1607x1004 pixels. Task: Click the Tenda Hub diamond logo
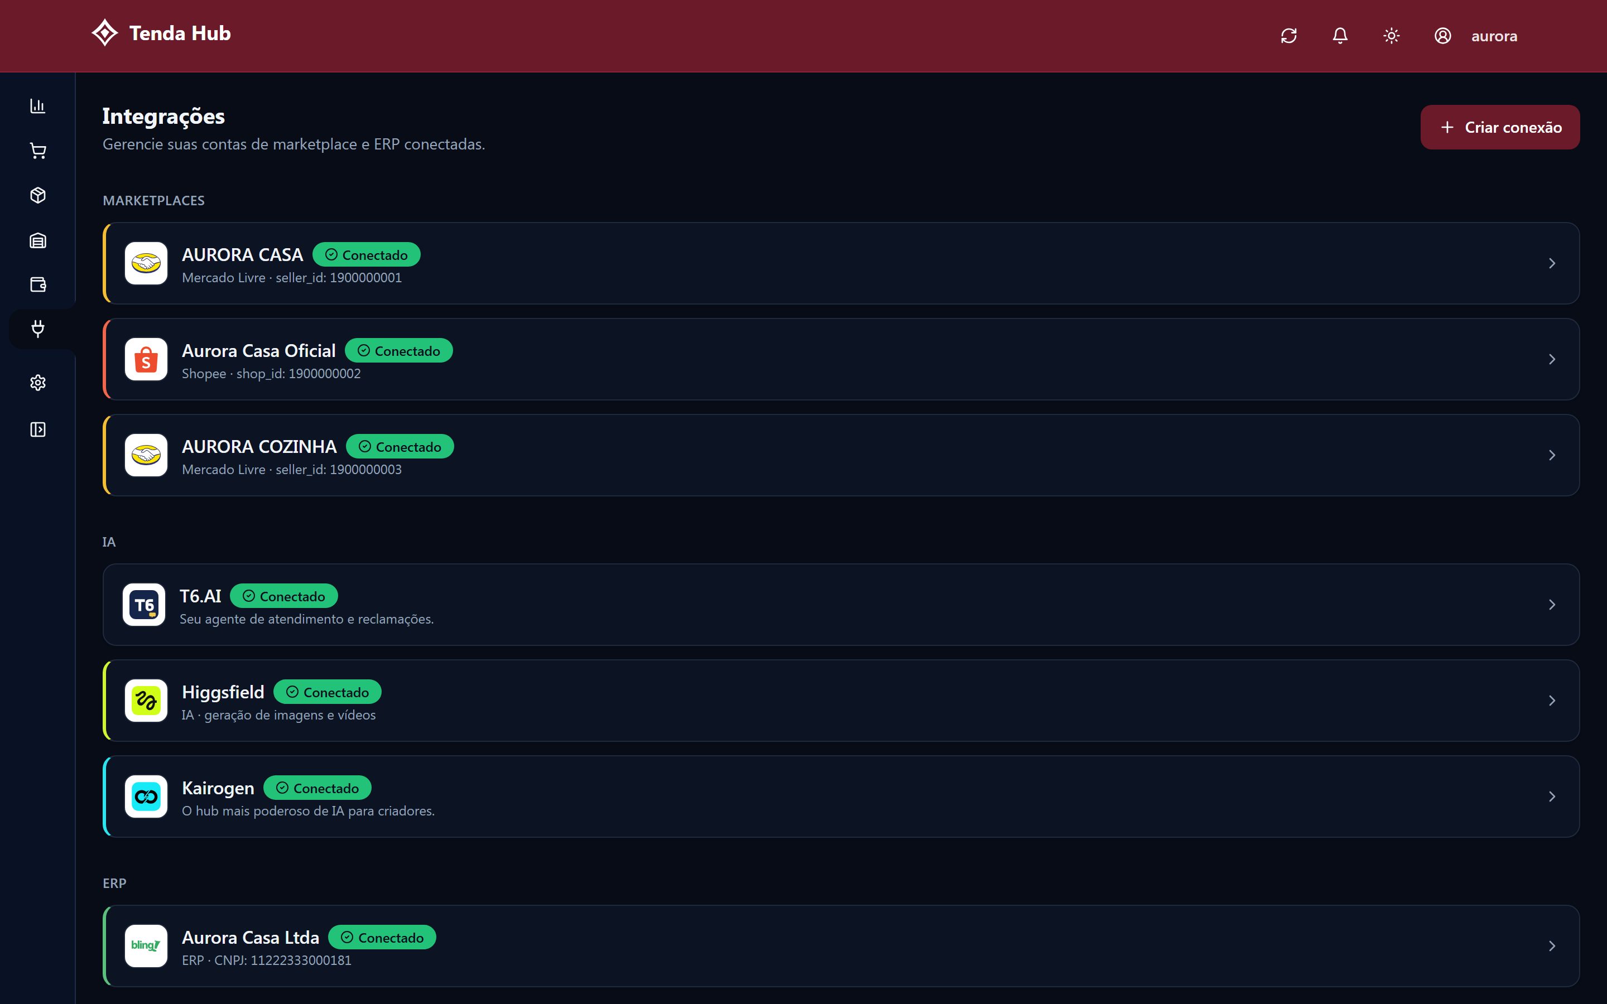click(x=104, y=32)
